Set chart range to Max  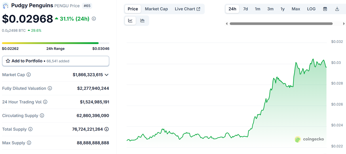tap(296, 9)
